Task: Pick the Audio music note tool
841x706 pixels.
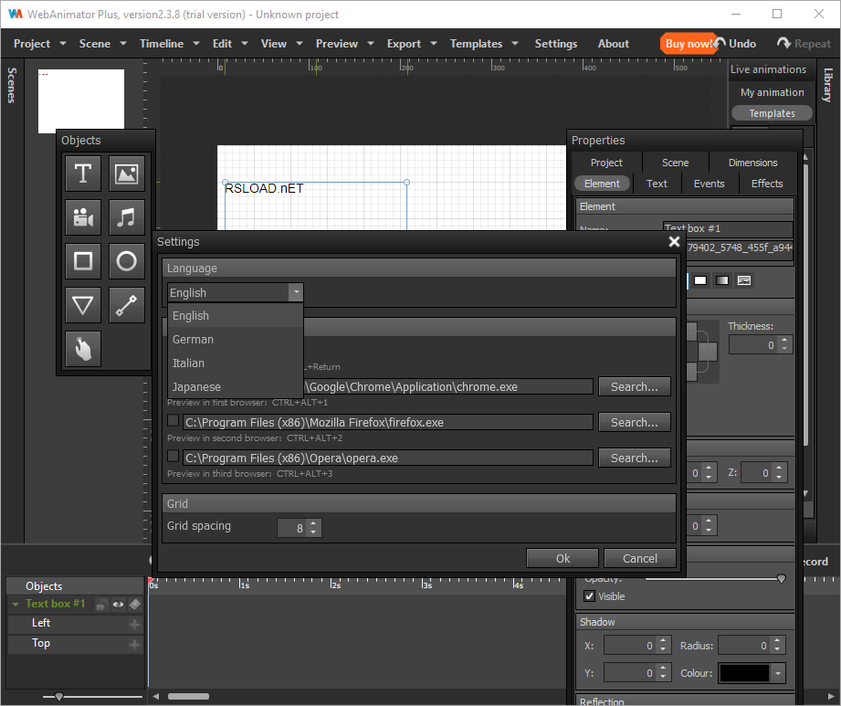Action: (x=127, y=217)
